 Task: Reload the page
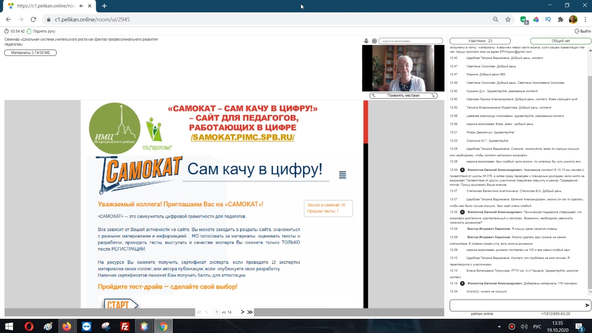coord(33,19)
